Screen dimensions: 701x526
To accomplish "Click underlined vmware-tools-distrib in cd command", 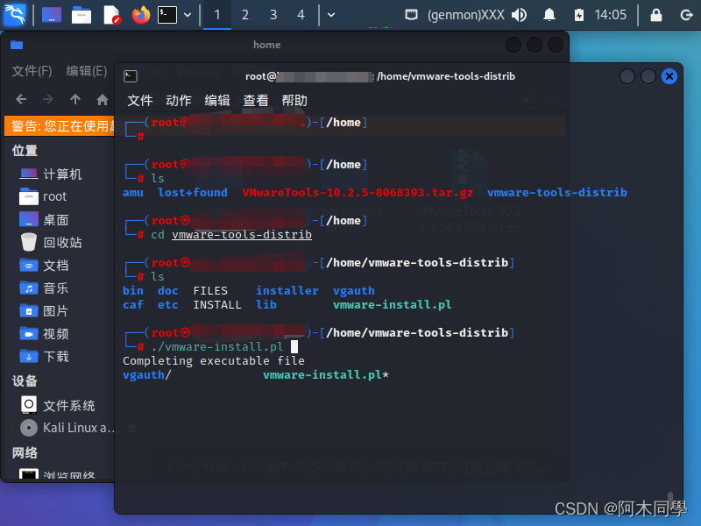I will click(x=242, y=235).
